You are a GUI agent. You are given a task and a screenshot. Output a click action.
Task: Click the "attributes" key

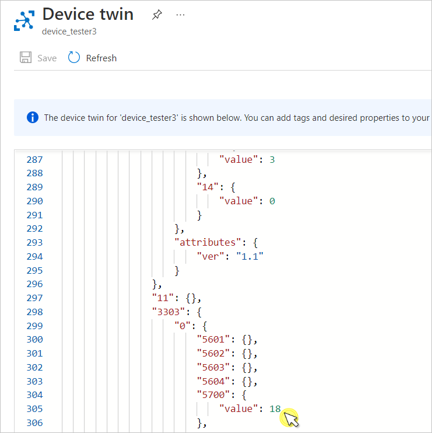(x=208, y=242)
